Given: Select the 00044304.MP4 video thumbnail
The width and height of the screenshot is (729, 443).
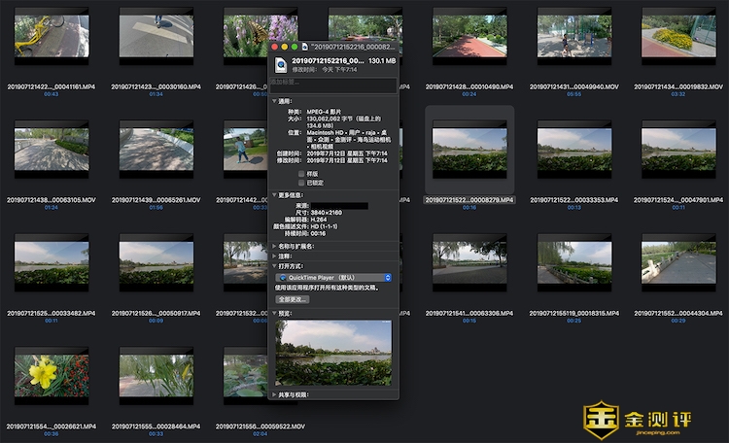Looking at the screenshot, I should coord(677,265).
